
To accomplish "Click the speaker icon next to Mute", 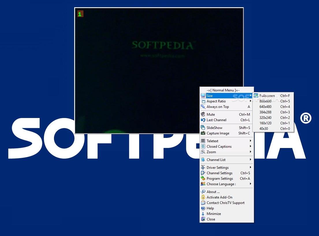I will pos(203,114).
